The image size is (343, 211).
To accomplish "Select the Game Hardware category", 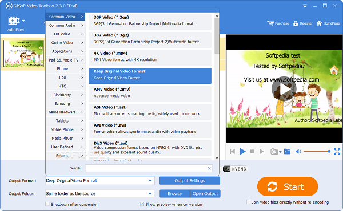I will tap(65, 112).
